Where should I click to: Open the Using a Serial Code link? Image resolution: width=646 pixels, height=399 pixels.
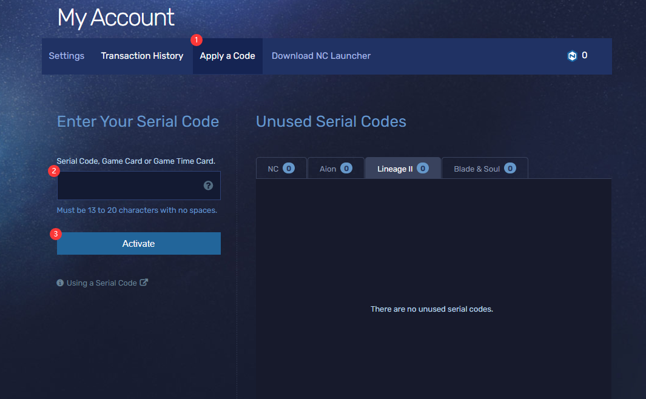[x=102, y=283]
